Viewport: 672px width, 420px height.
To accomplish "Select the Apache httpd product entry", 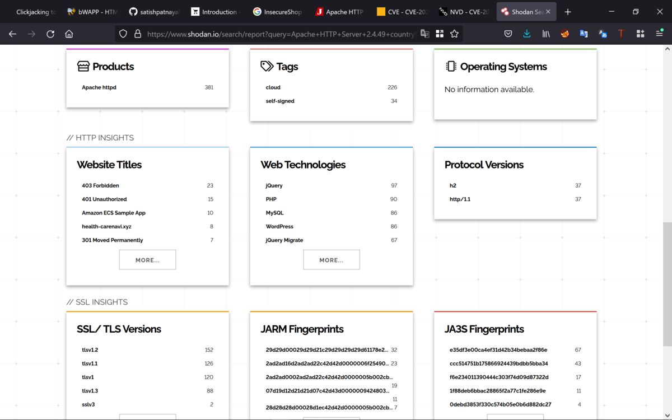I will 99,87.
